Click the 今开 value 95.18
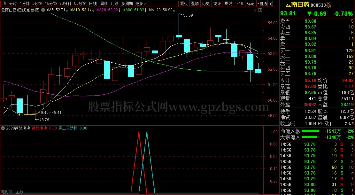Viewport: 355px width, 195px height. pyautogui.click(x=310, y=81)
